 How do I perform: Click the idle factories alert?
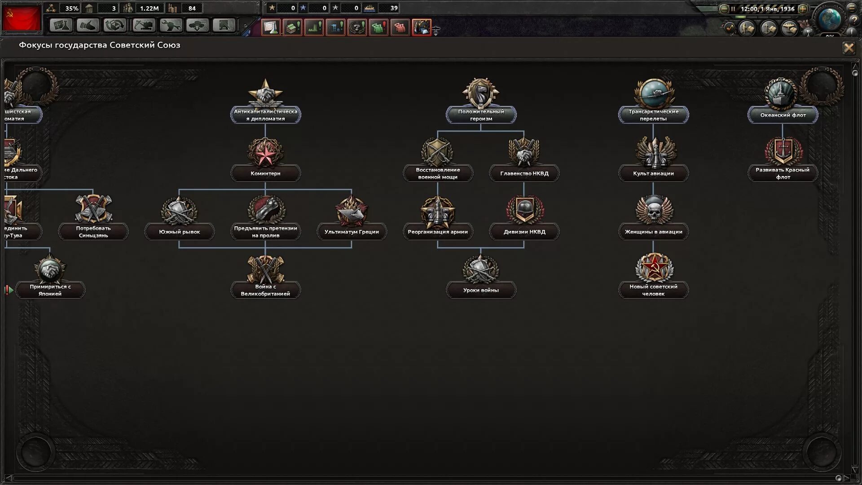click(314, 27)
